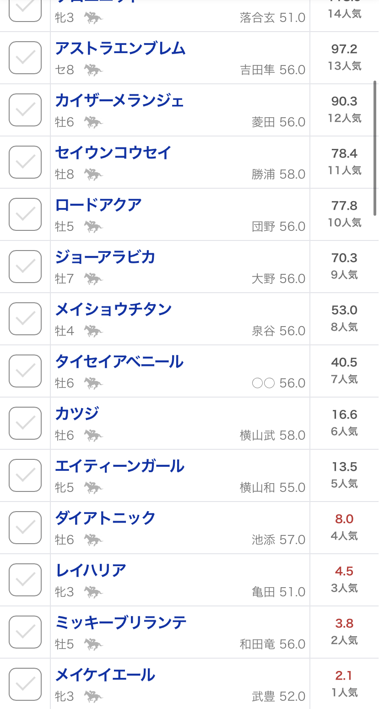The width and height of the screenshot is (379, 709).
Task: Click horse icon under メイショウチタン
Action: [93, 331]
